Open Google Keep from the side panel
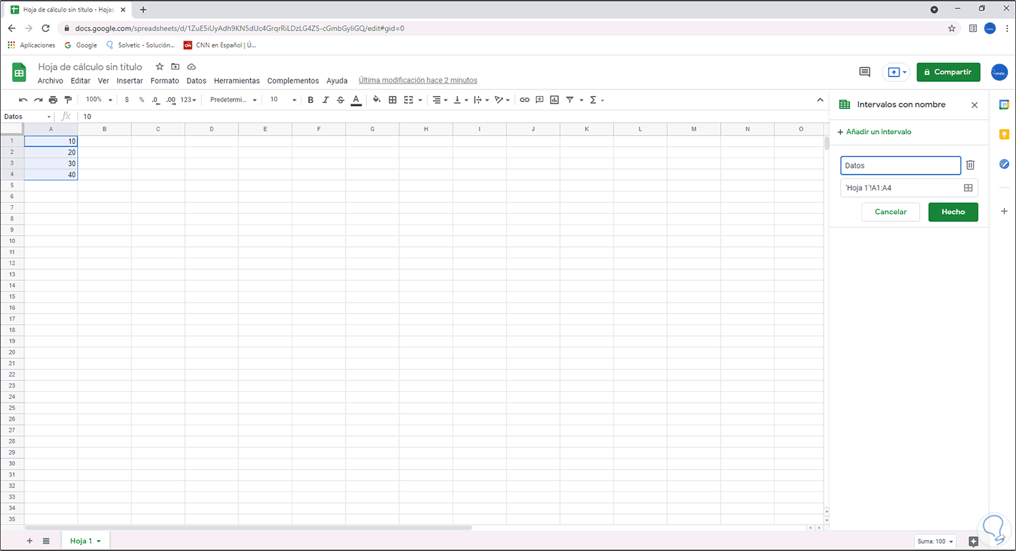The image size is (1016, 551). click(x=1004, y=134)
